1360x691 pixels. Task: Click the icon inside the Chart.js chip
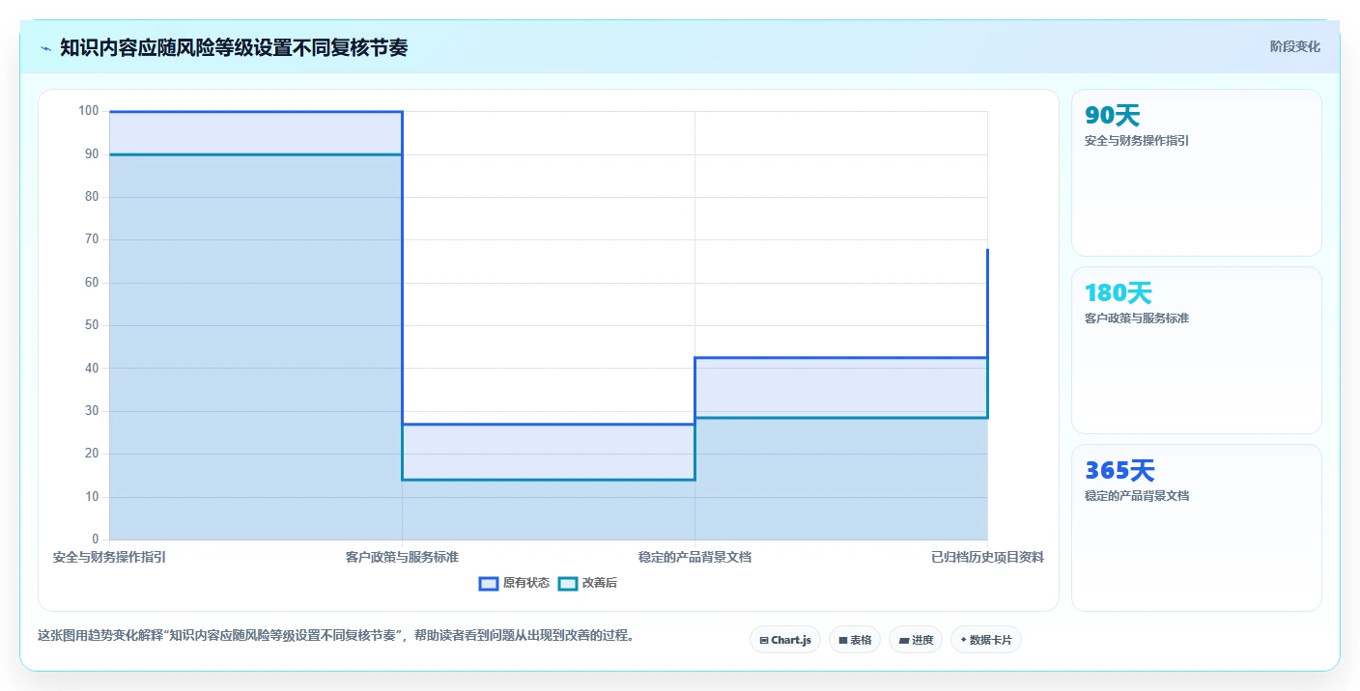pyautogui.click(x=764, y=641)
